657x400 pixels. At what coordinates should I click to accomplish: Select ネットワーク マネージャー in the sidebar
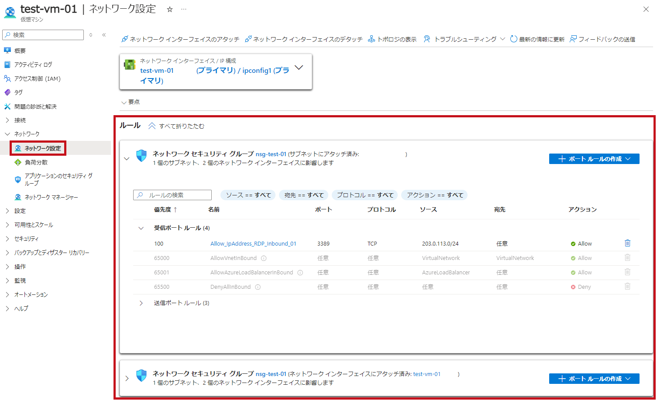click(51, 197)
